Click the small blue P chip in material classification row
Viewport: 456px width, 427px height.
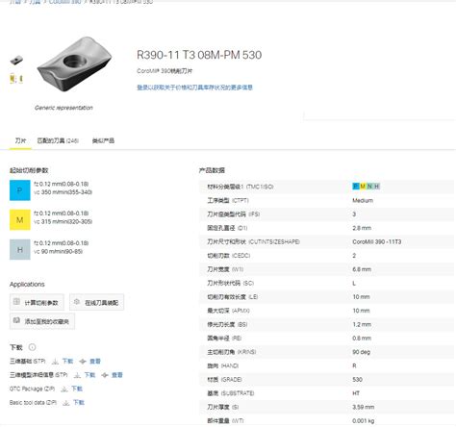coord(356,187)
